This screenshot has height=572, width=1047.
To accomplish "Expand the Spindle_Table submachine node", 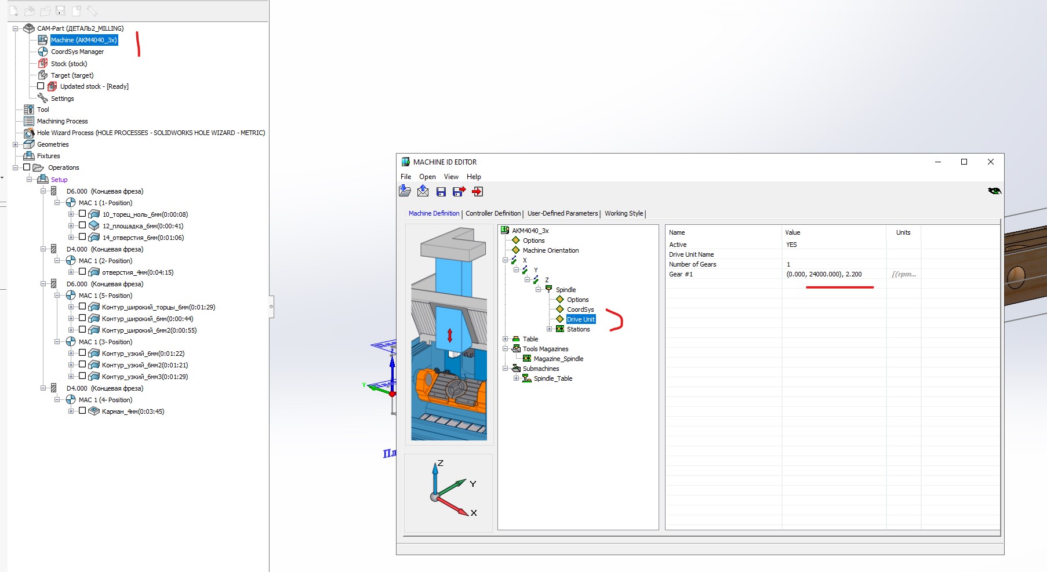I will 516,378.
